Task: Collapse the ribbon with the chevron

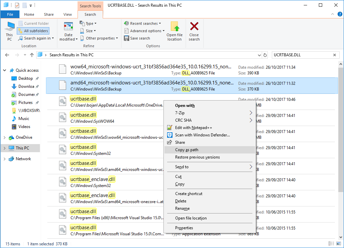Action: (333, 14)
